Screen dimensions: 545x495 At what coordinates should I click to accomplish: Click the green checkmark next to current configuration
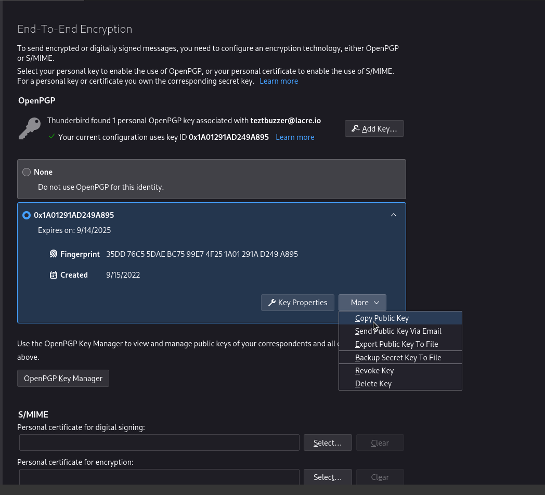click(52, 137)
